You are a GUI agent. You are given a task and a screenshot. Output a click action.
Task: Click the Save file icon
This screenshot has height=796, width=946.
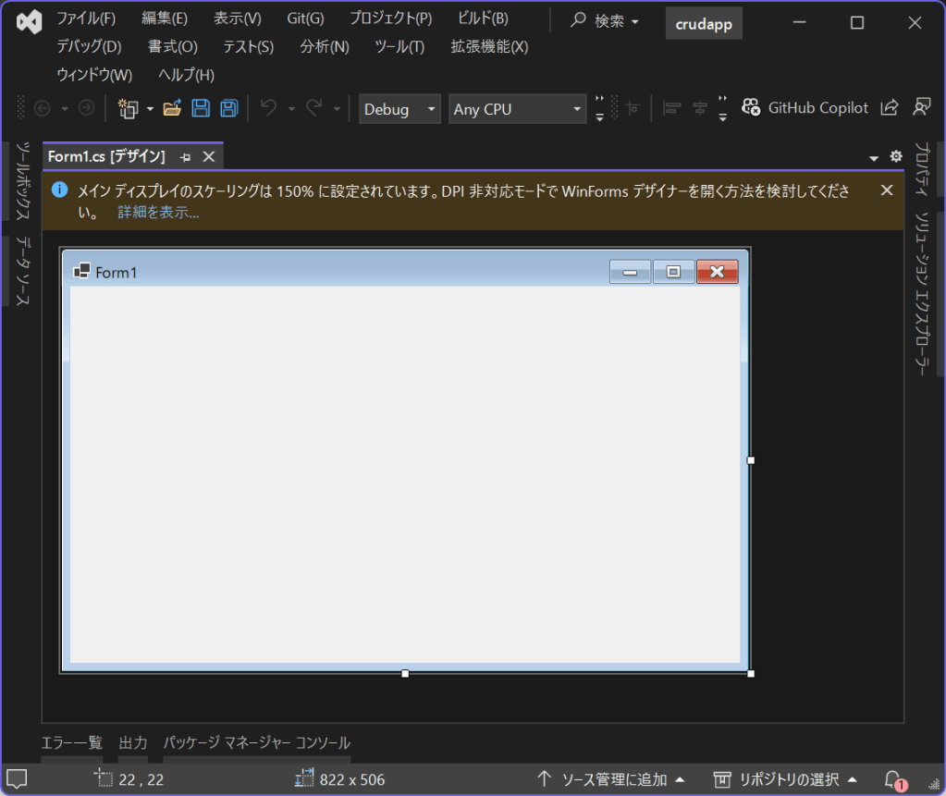(x=201, y=108)
